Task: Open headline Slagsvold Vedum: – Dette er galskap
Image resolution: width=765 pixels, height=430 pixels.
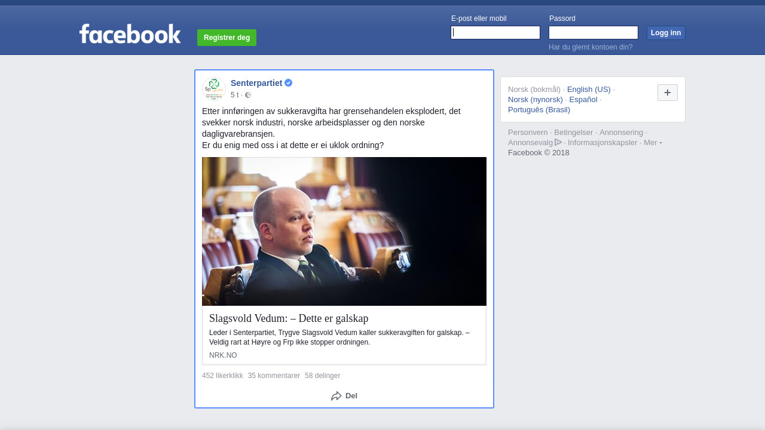Action: 289,318
